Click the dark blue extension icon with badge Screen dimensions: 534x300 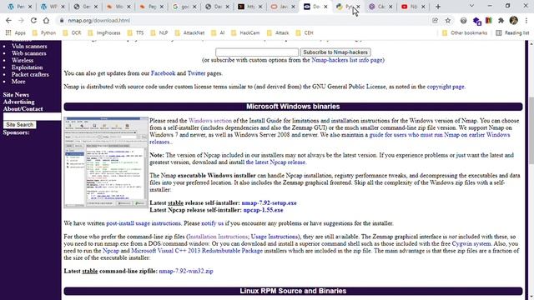coord(476,21)
